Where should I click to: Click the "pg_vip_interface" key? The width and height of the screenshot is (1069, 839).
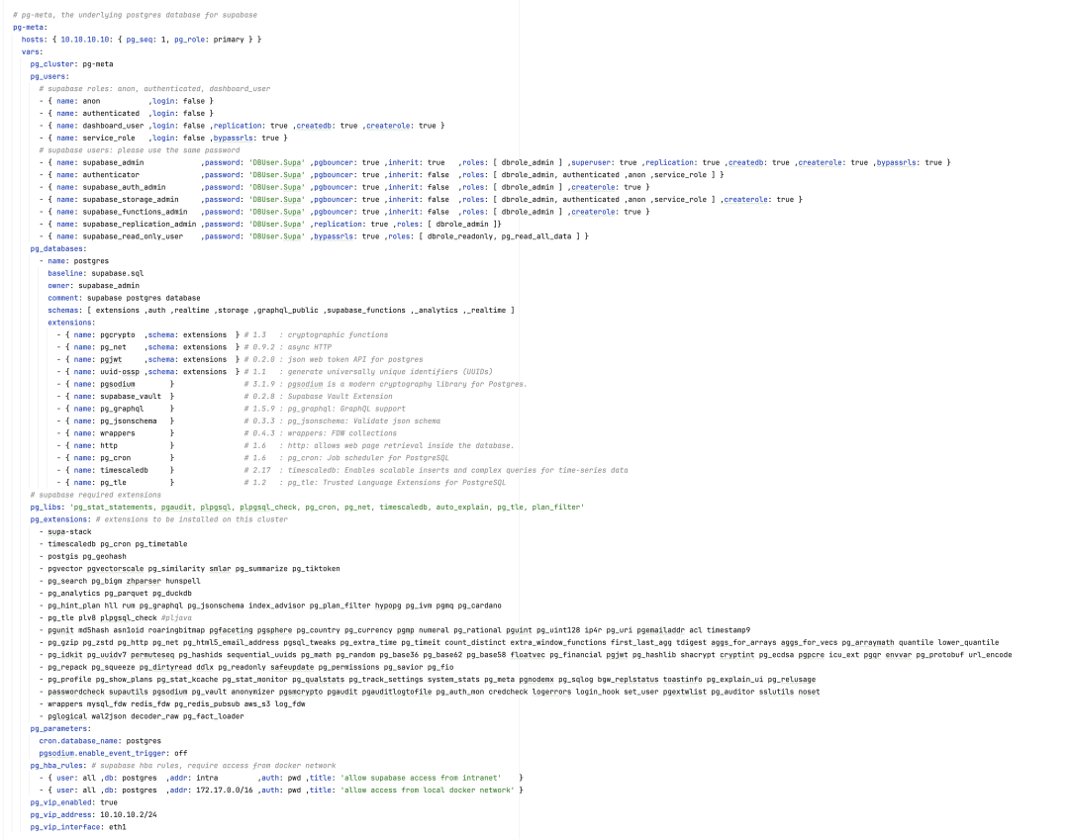click(x=64, y=827)
